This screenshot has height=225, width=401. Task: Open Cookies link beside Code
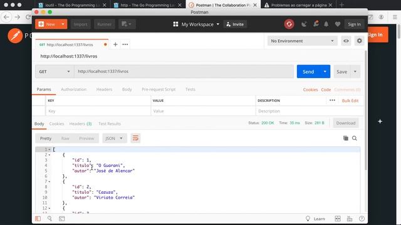(x=311, y=89)
